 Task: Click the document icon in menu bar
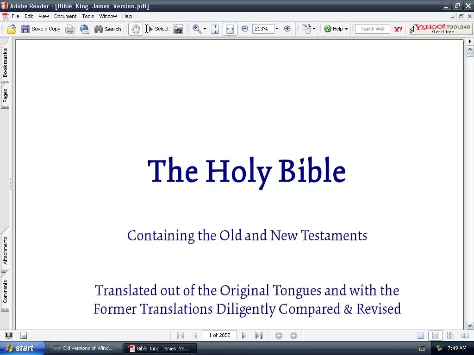(6, 16)
